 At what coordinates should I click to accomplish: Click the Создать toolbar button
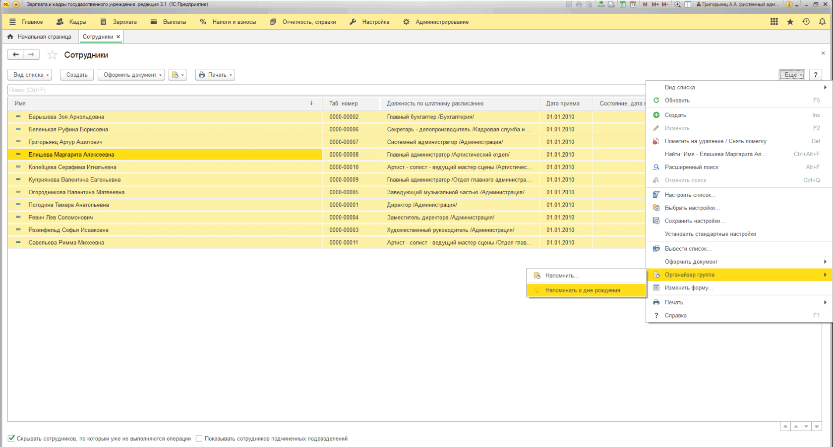[x=77, y=75]
